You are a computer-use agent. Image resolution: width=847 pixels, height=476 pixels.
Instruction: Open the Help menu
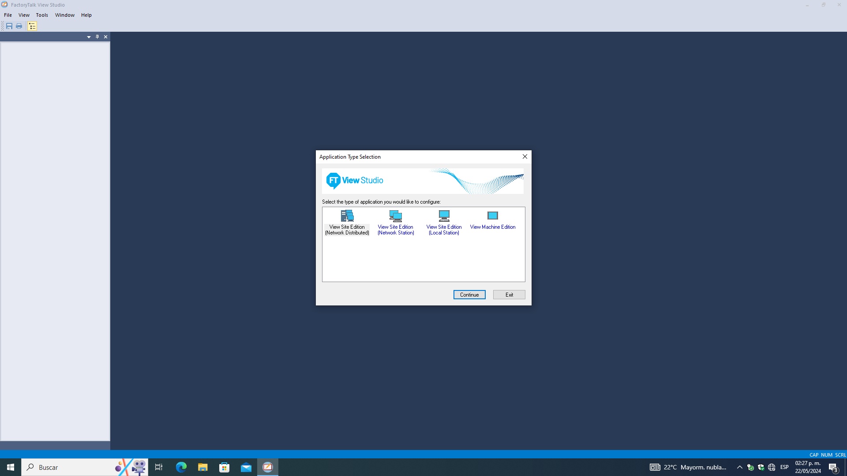86,15
